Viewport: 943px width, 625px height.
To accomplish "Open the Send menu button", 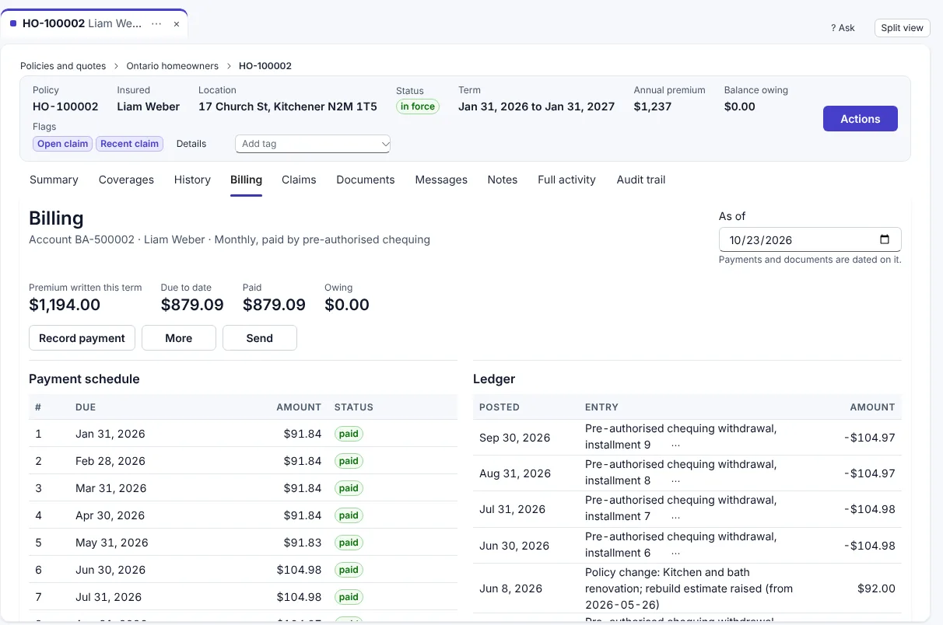I will (x=260, y=338).
